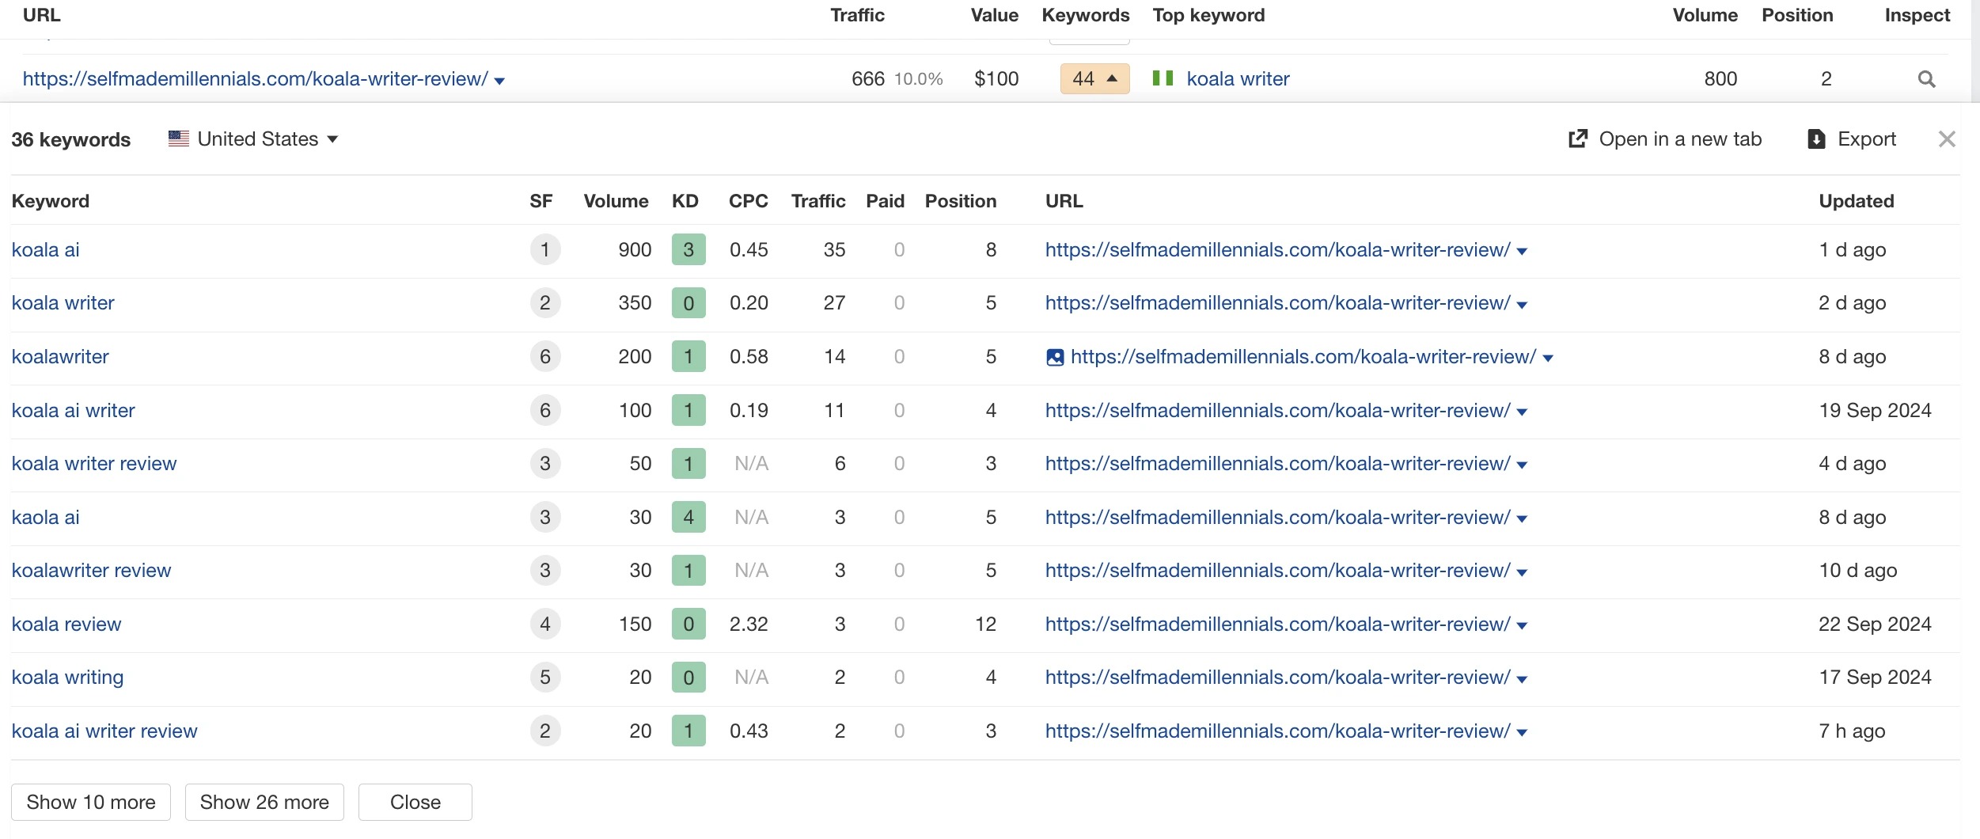Sort by the Updated column header
Viewport: 1980px width, 839px height.
click(x=1857, y=201)
